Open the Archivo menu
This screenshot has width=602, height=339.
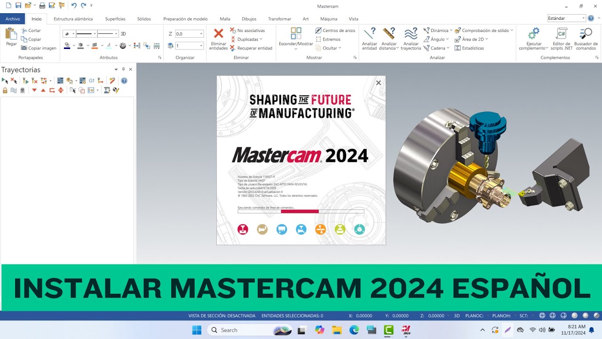point(13,19)
